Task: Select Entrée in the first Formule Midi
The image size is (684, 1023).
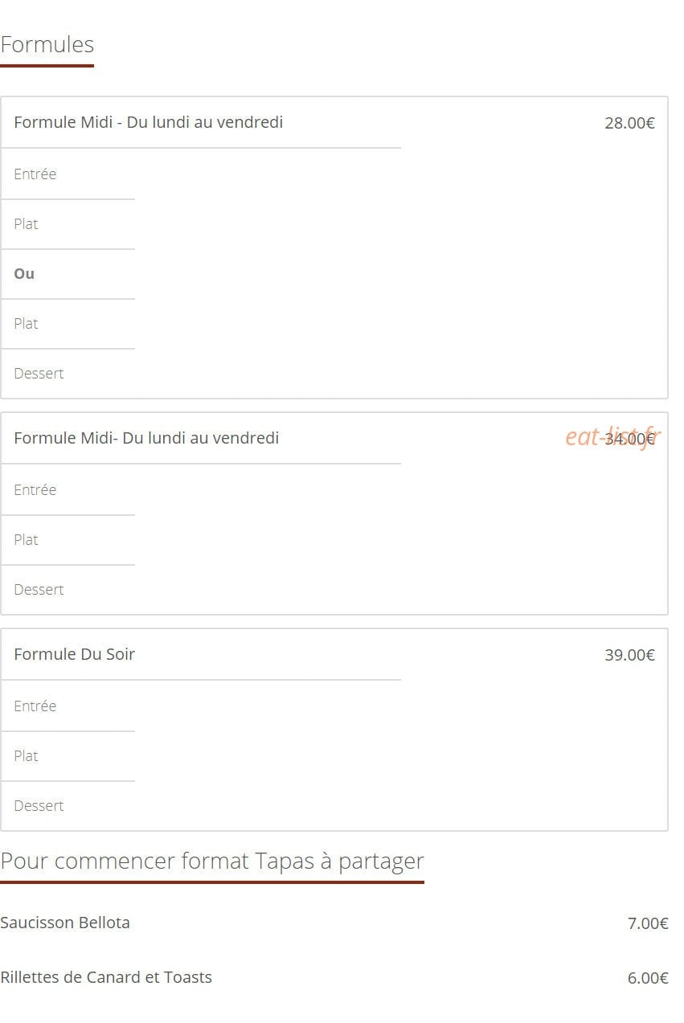Action: pyautogui.click(x=35, y=174)
